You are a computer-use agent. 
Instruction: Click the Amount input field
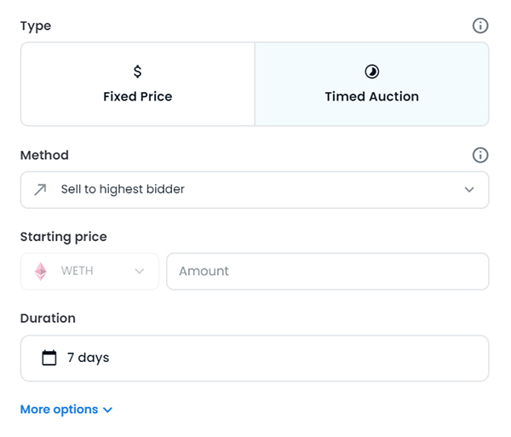coord(328,272)
